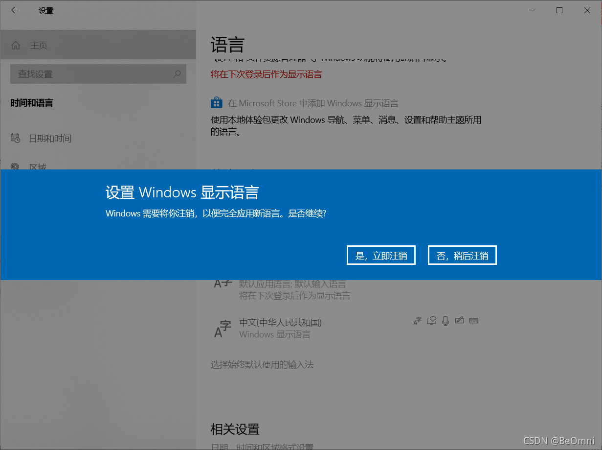Click the keyboard feature icon for 中文
This screenshot has width=602, height=450.
(473, 321)
